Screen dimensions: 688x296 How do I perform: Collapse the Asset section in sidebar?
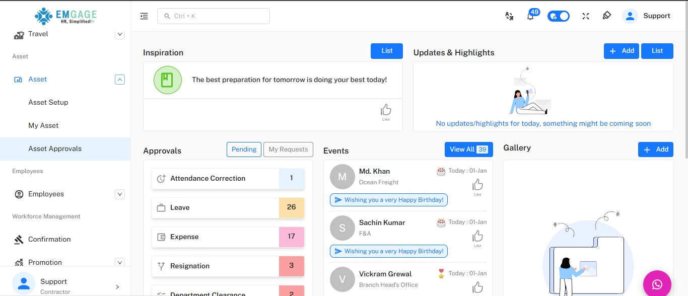click(120, 79)
